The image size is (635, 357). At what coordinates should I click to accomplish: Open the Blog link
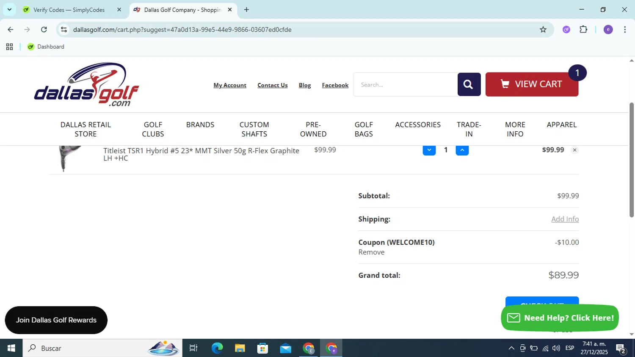click(305, 85)
